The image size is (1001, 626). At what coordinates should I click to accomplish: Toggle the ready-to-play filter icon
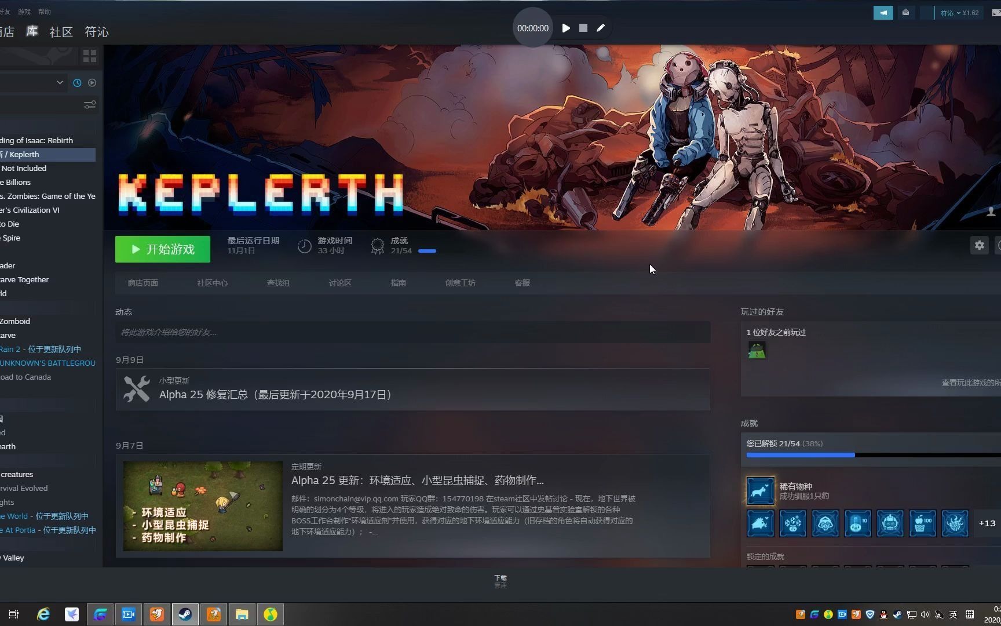pos(92,83)
